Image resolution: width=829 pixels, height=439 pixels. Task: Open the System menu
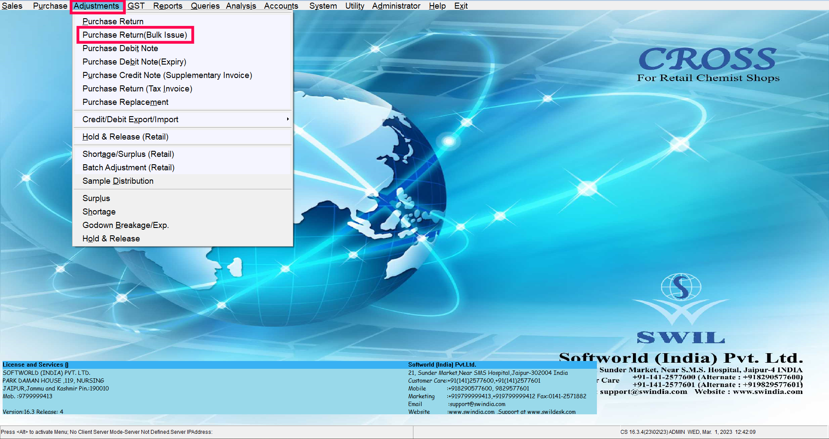pos(323,6)
